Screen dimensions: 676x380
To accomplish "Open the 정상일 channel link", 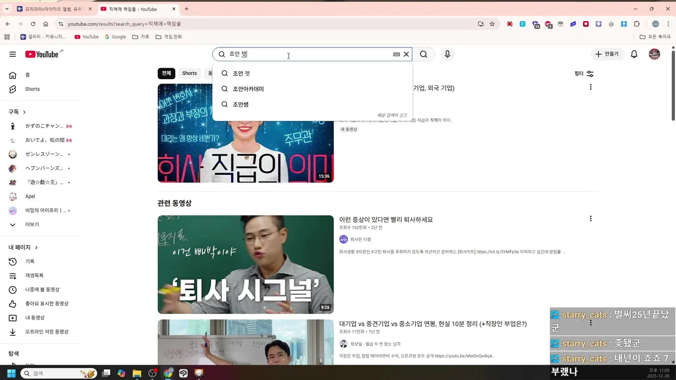I will pyautogui.click(x=375, y=344).
